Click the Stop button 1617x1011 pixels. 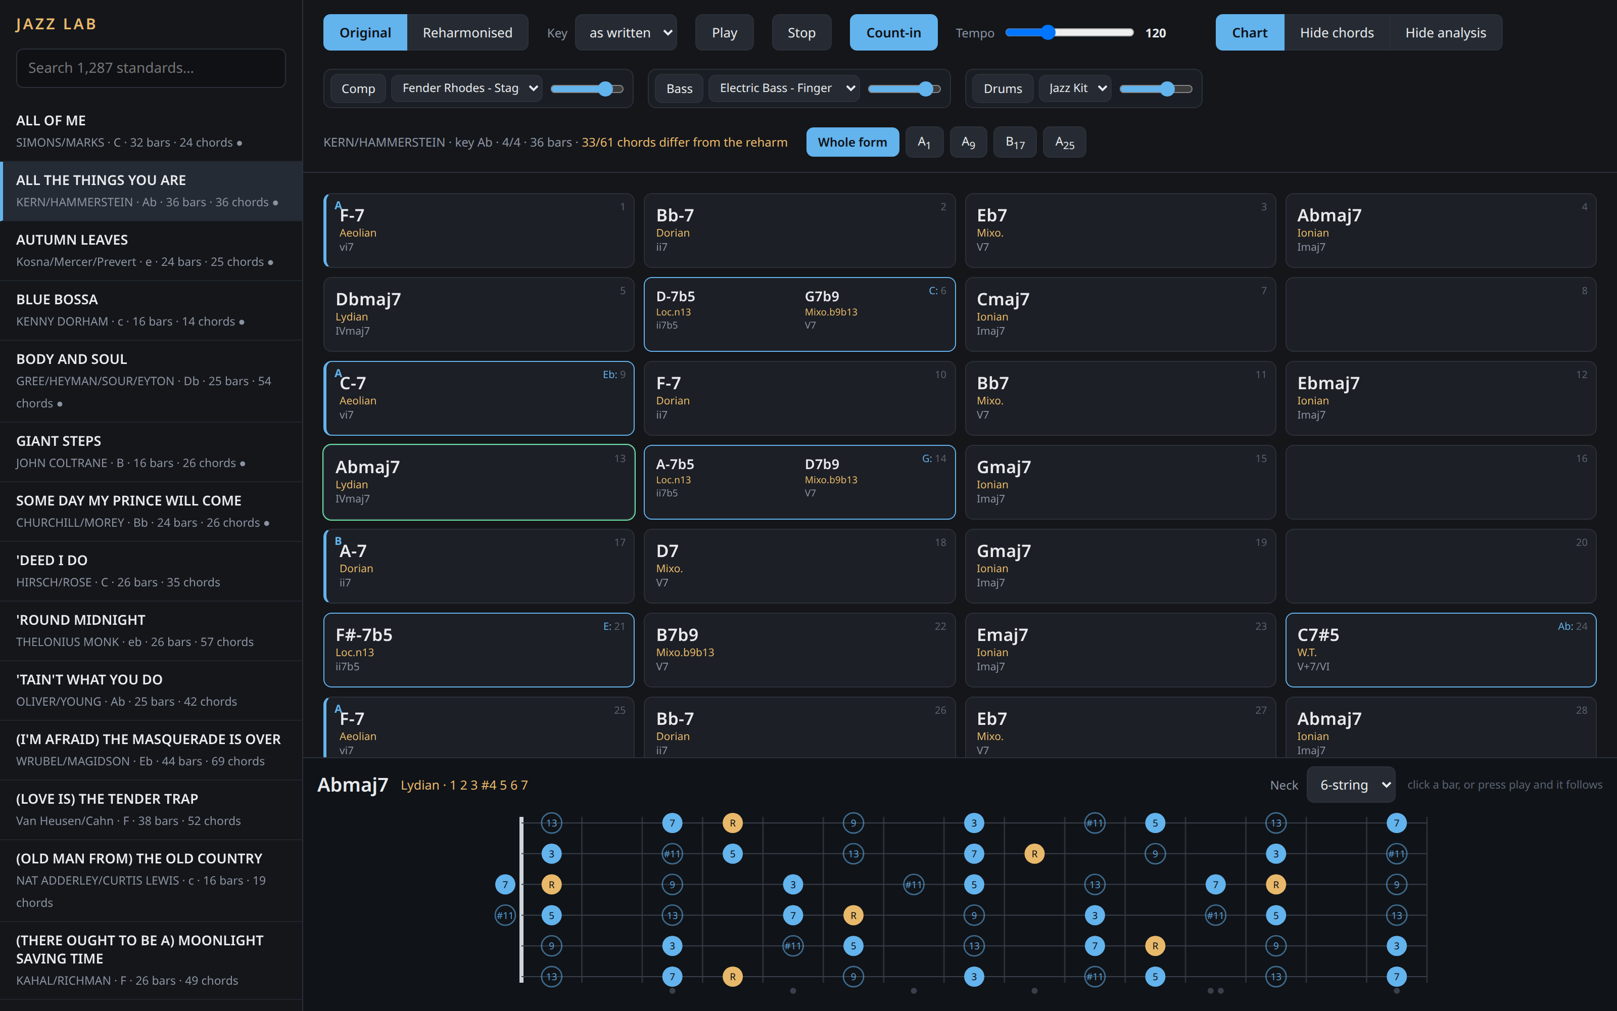[x=801, y=32]
